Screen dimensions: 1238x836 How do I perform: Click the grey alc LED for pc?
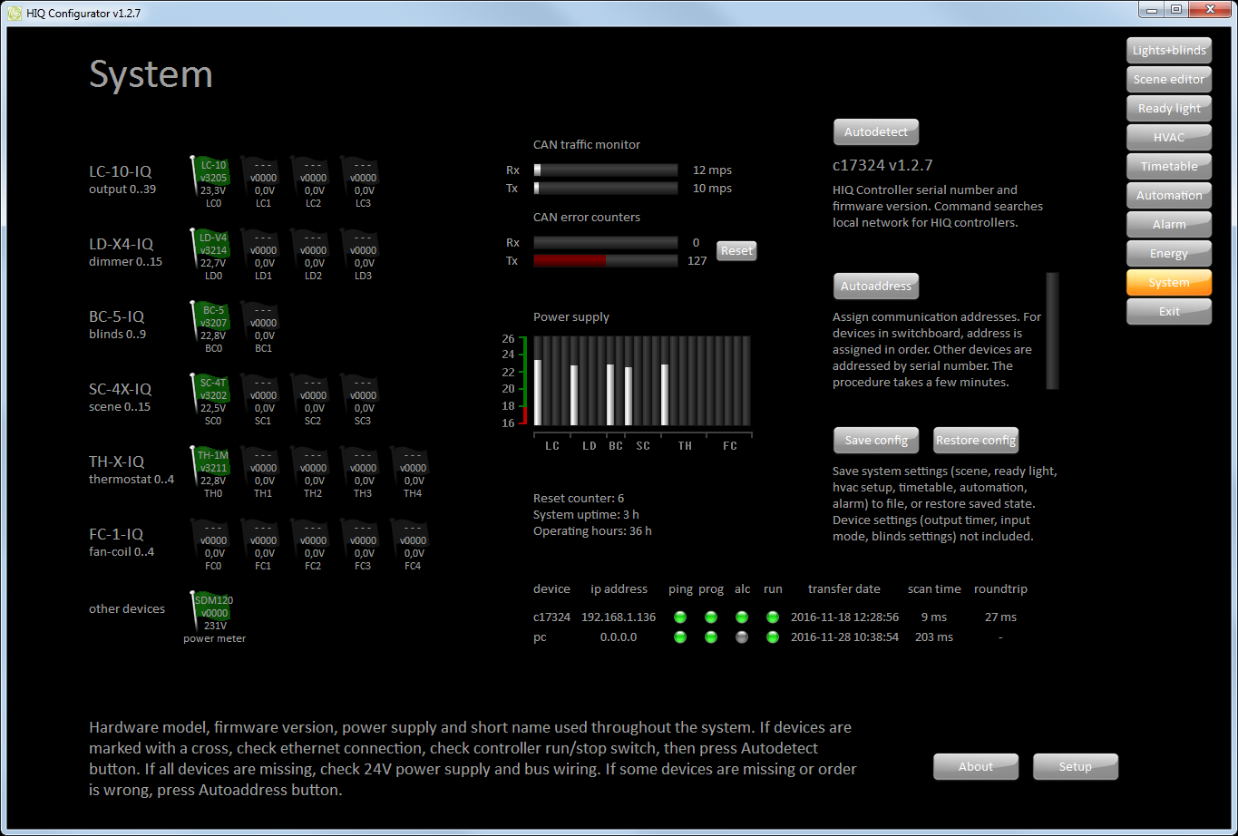coord(742,637)
